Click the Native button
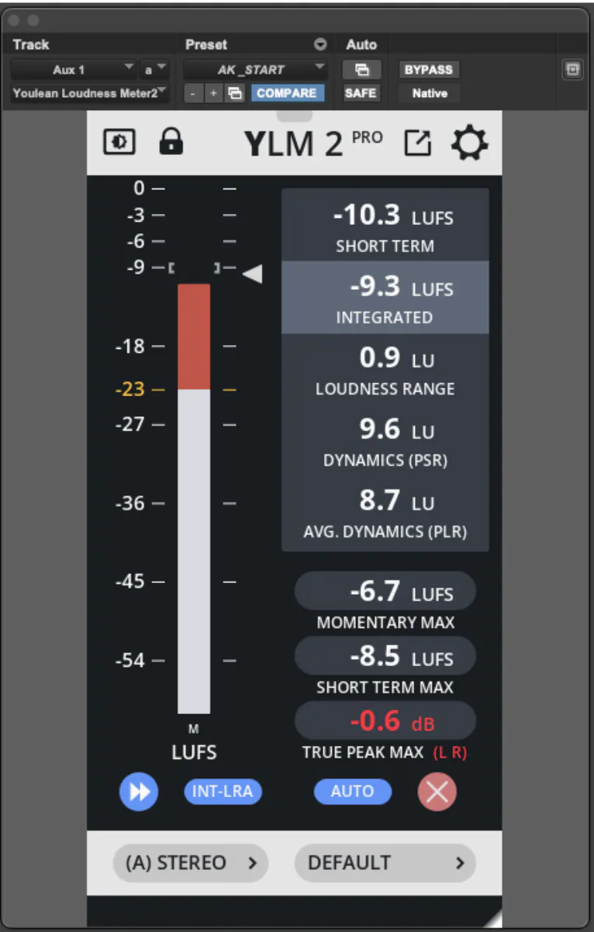Image resolution: width=594 pixels, height=932 pixels. [429, 93]
